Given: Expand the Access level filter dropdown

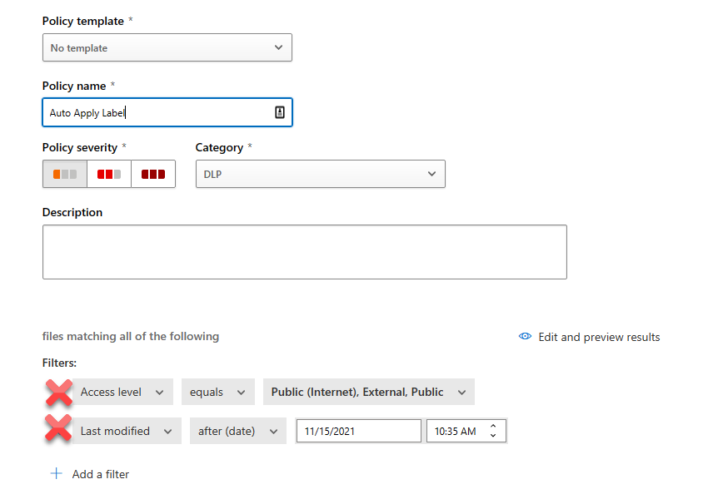Looking at the screenshot, I should (122, 392).
